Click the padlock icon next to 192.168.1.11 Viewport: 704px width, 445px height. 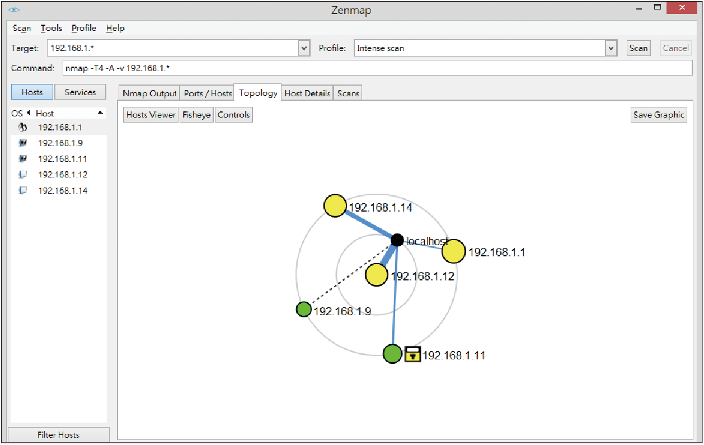tap(412, 354)
